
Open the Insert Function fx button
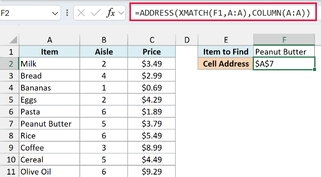111,13
